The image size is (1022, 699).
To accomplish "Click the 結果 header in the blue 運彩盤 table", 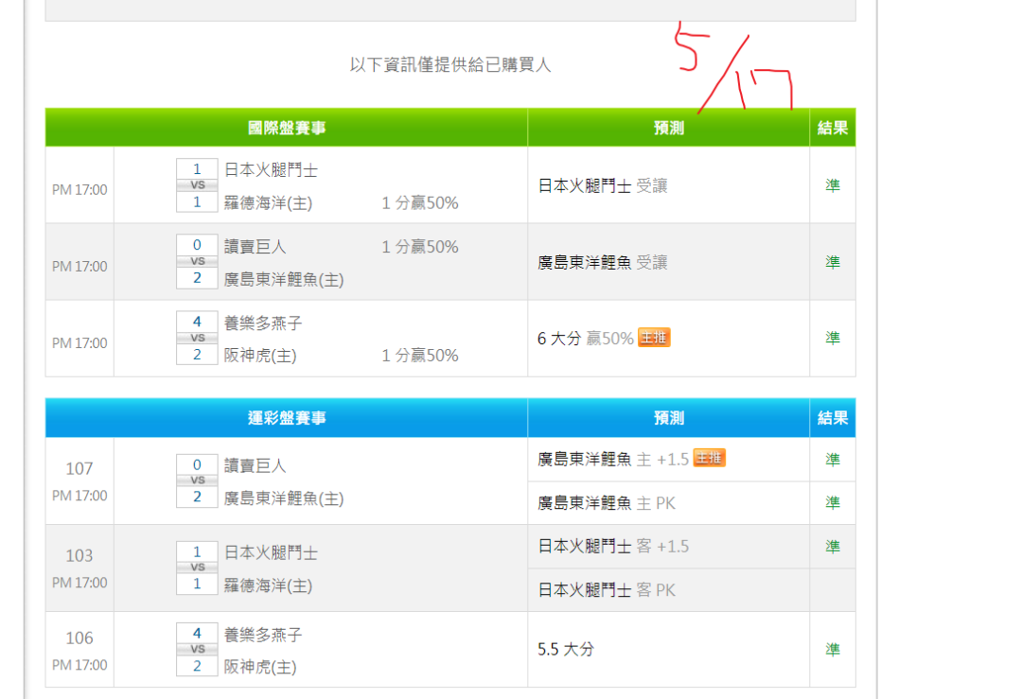I will click(x=833, y=417).
